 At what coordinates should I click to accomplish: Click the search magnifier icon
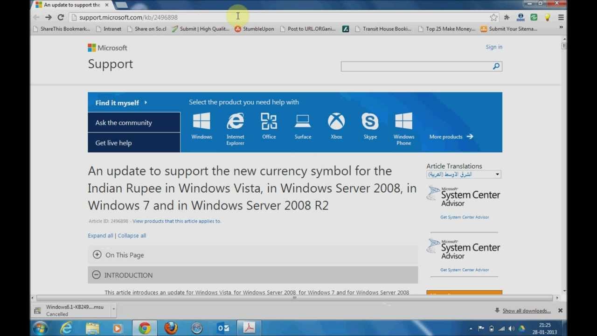(x=496, y=66)
